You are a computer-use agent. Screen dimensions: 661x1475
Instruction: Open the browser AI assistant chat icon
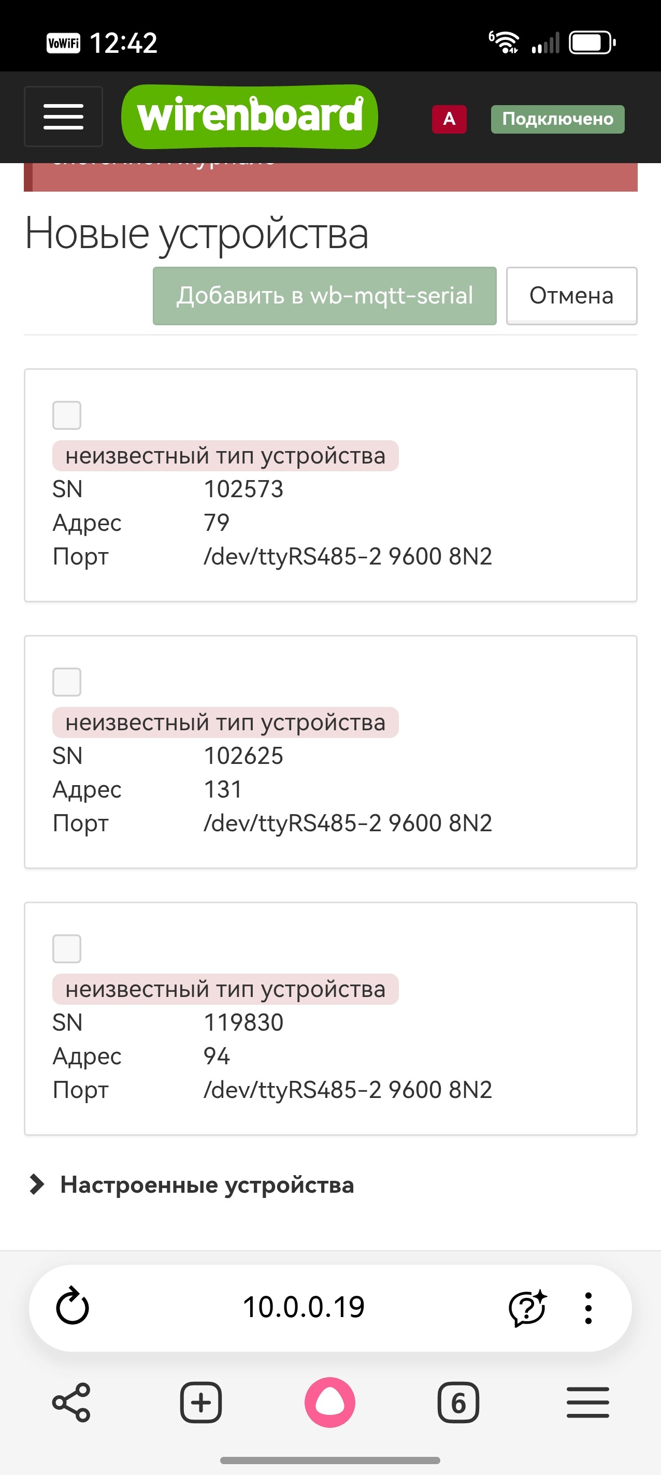527,1308
